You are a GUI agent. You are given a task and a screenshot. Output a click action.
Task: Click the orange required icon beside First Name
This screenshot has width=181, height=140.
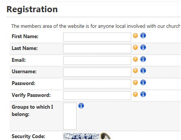click(x=135, y=35)
